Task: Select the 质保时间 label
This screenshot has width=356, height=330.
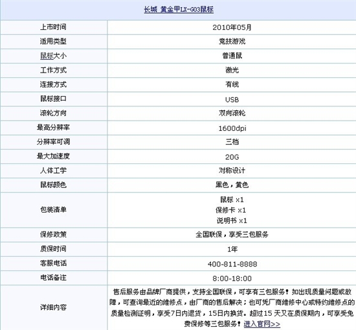Action: (x=53, y=249)
